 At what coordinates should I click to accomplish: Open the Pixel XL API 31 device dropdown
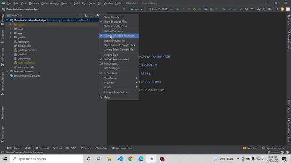click(160, 9)
